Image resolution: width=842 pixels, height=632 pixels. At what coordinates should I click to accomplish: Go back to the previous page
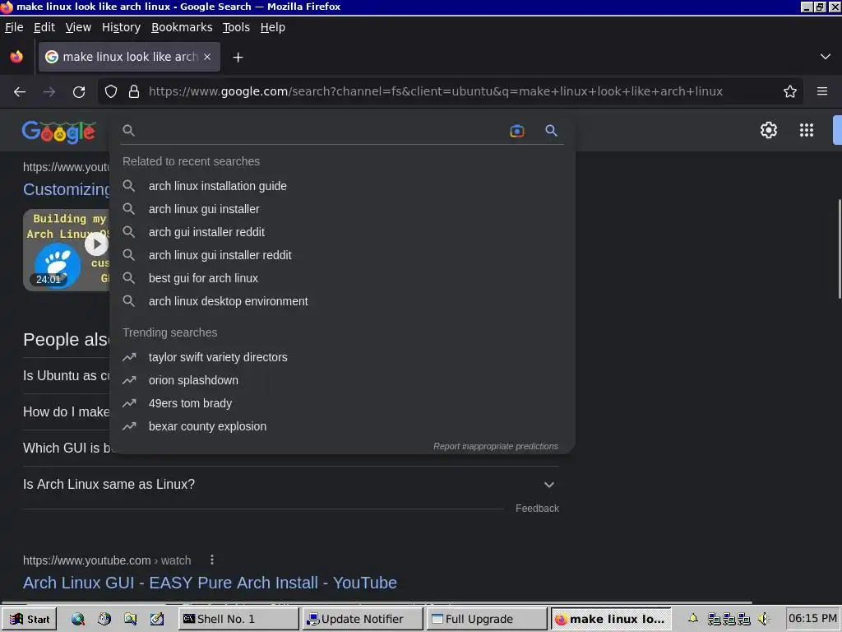tap(20, 92)
